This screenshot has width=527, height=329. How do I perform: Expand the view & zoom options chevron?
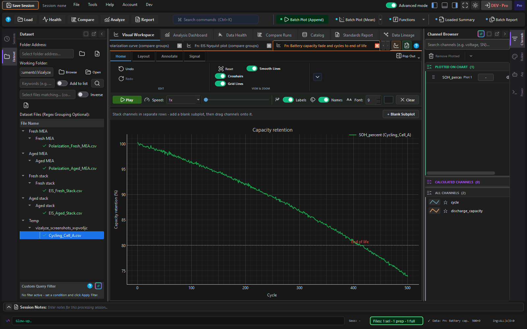[x=318, y=77]
